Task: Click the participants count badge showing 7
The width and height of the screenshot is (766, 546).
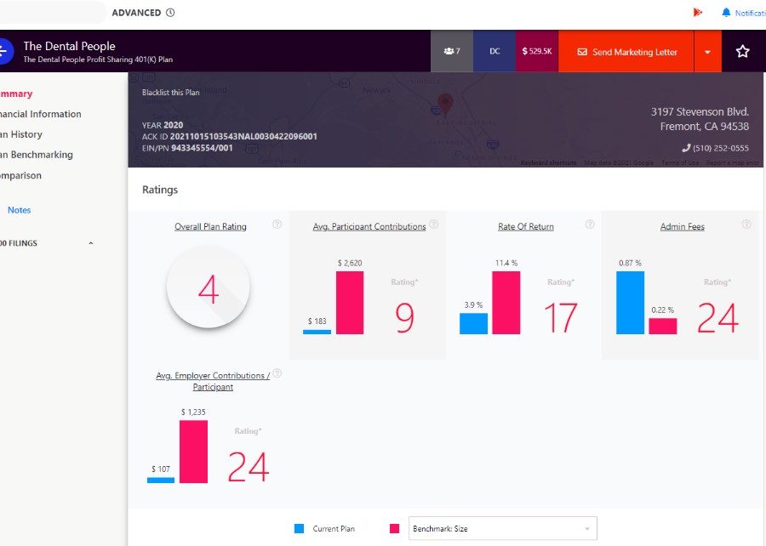Action: [451, 52]
